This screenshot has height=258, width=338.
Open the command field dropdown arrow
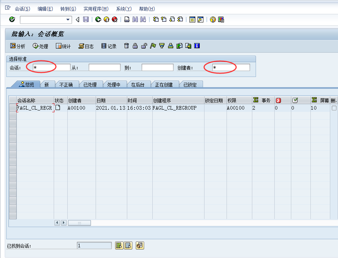[68, 20]
